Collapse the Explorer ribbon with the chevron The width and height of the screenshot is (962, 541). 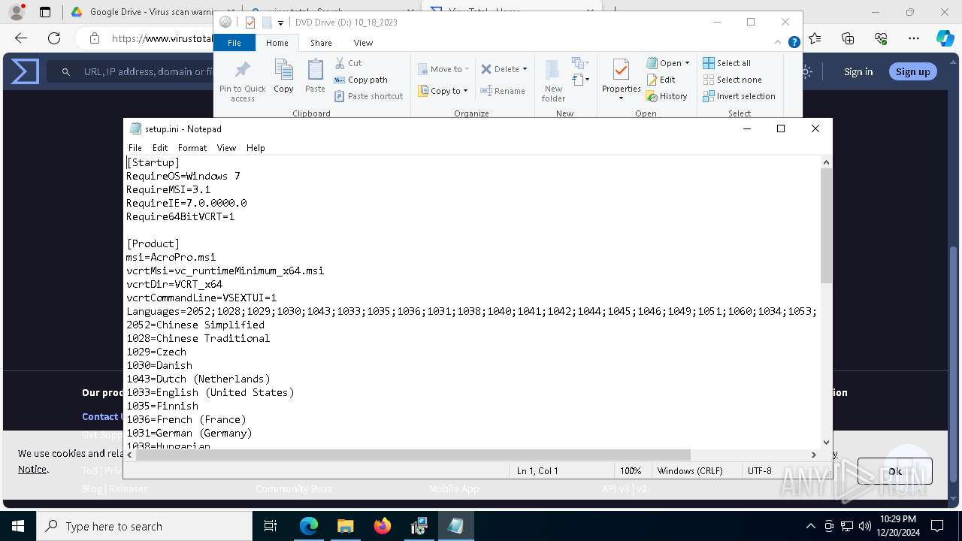pos(779,43)
